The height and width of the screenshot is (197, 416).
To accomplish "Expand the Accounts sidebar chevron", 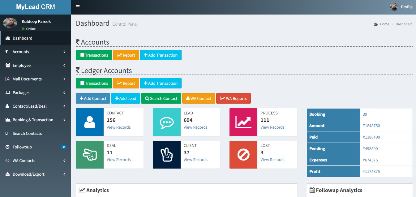I will point(64,52).
